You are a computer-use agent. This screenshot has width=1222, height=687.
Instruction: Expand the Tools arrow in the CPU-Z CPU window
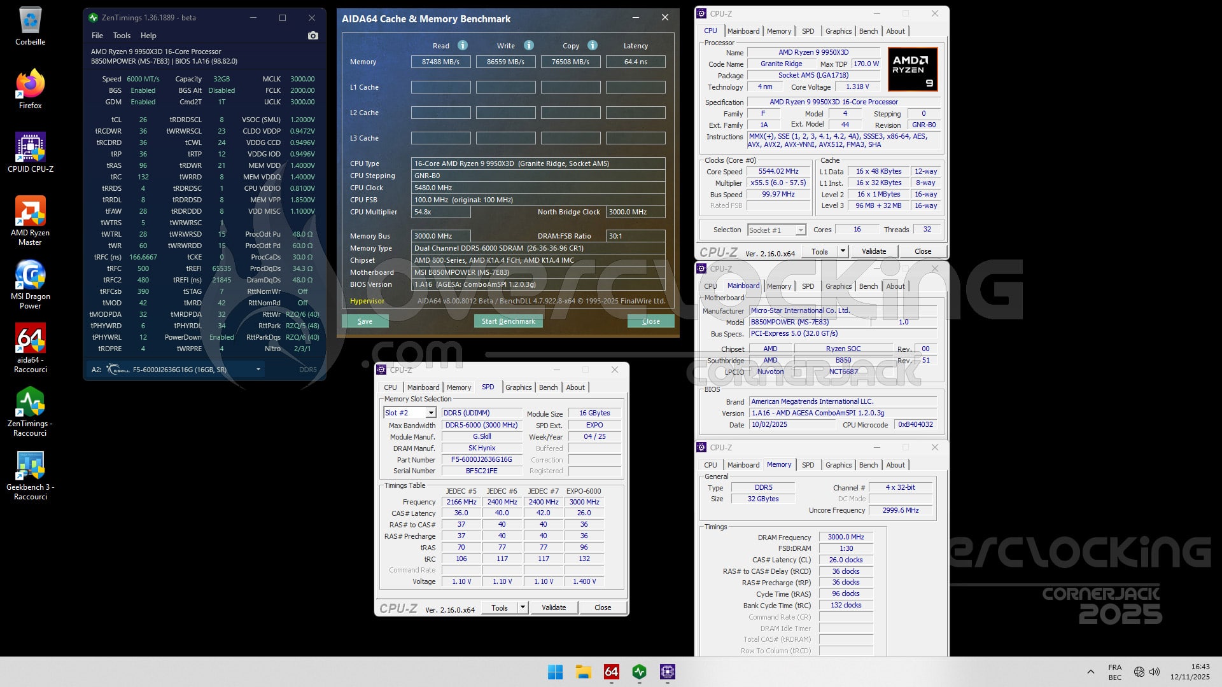tap(843, 251)
